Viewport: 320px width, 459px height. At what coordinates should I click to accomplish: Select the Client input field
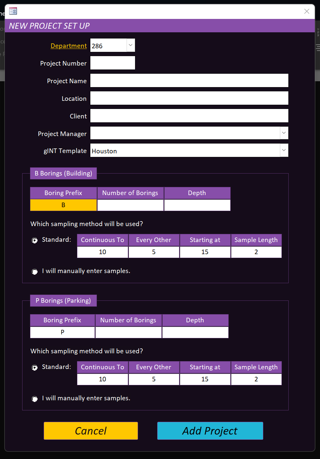click(x=189, y=116)
